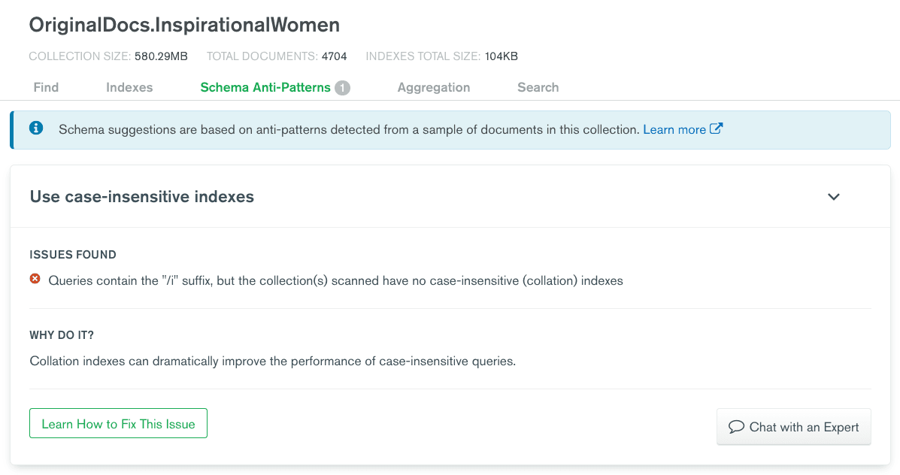The height and width of the screenshot is (475, 900).
Task: Click the Use case-insensitive indexes heading
Action: (x=142, y=197)
